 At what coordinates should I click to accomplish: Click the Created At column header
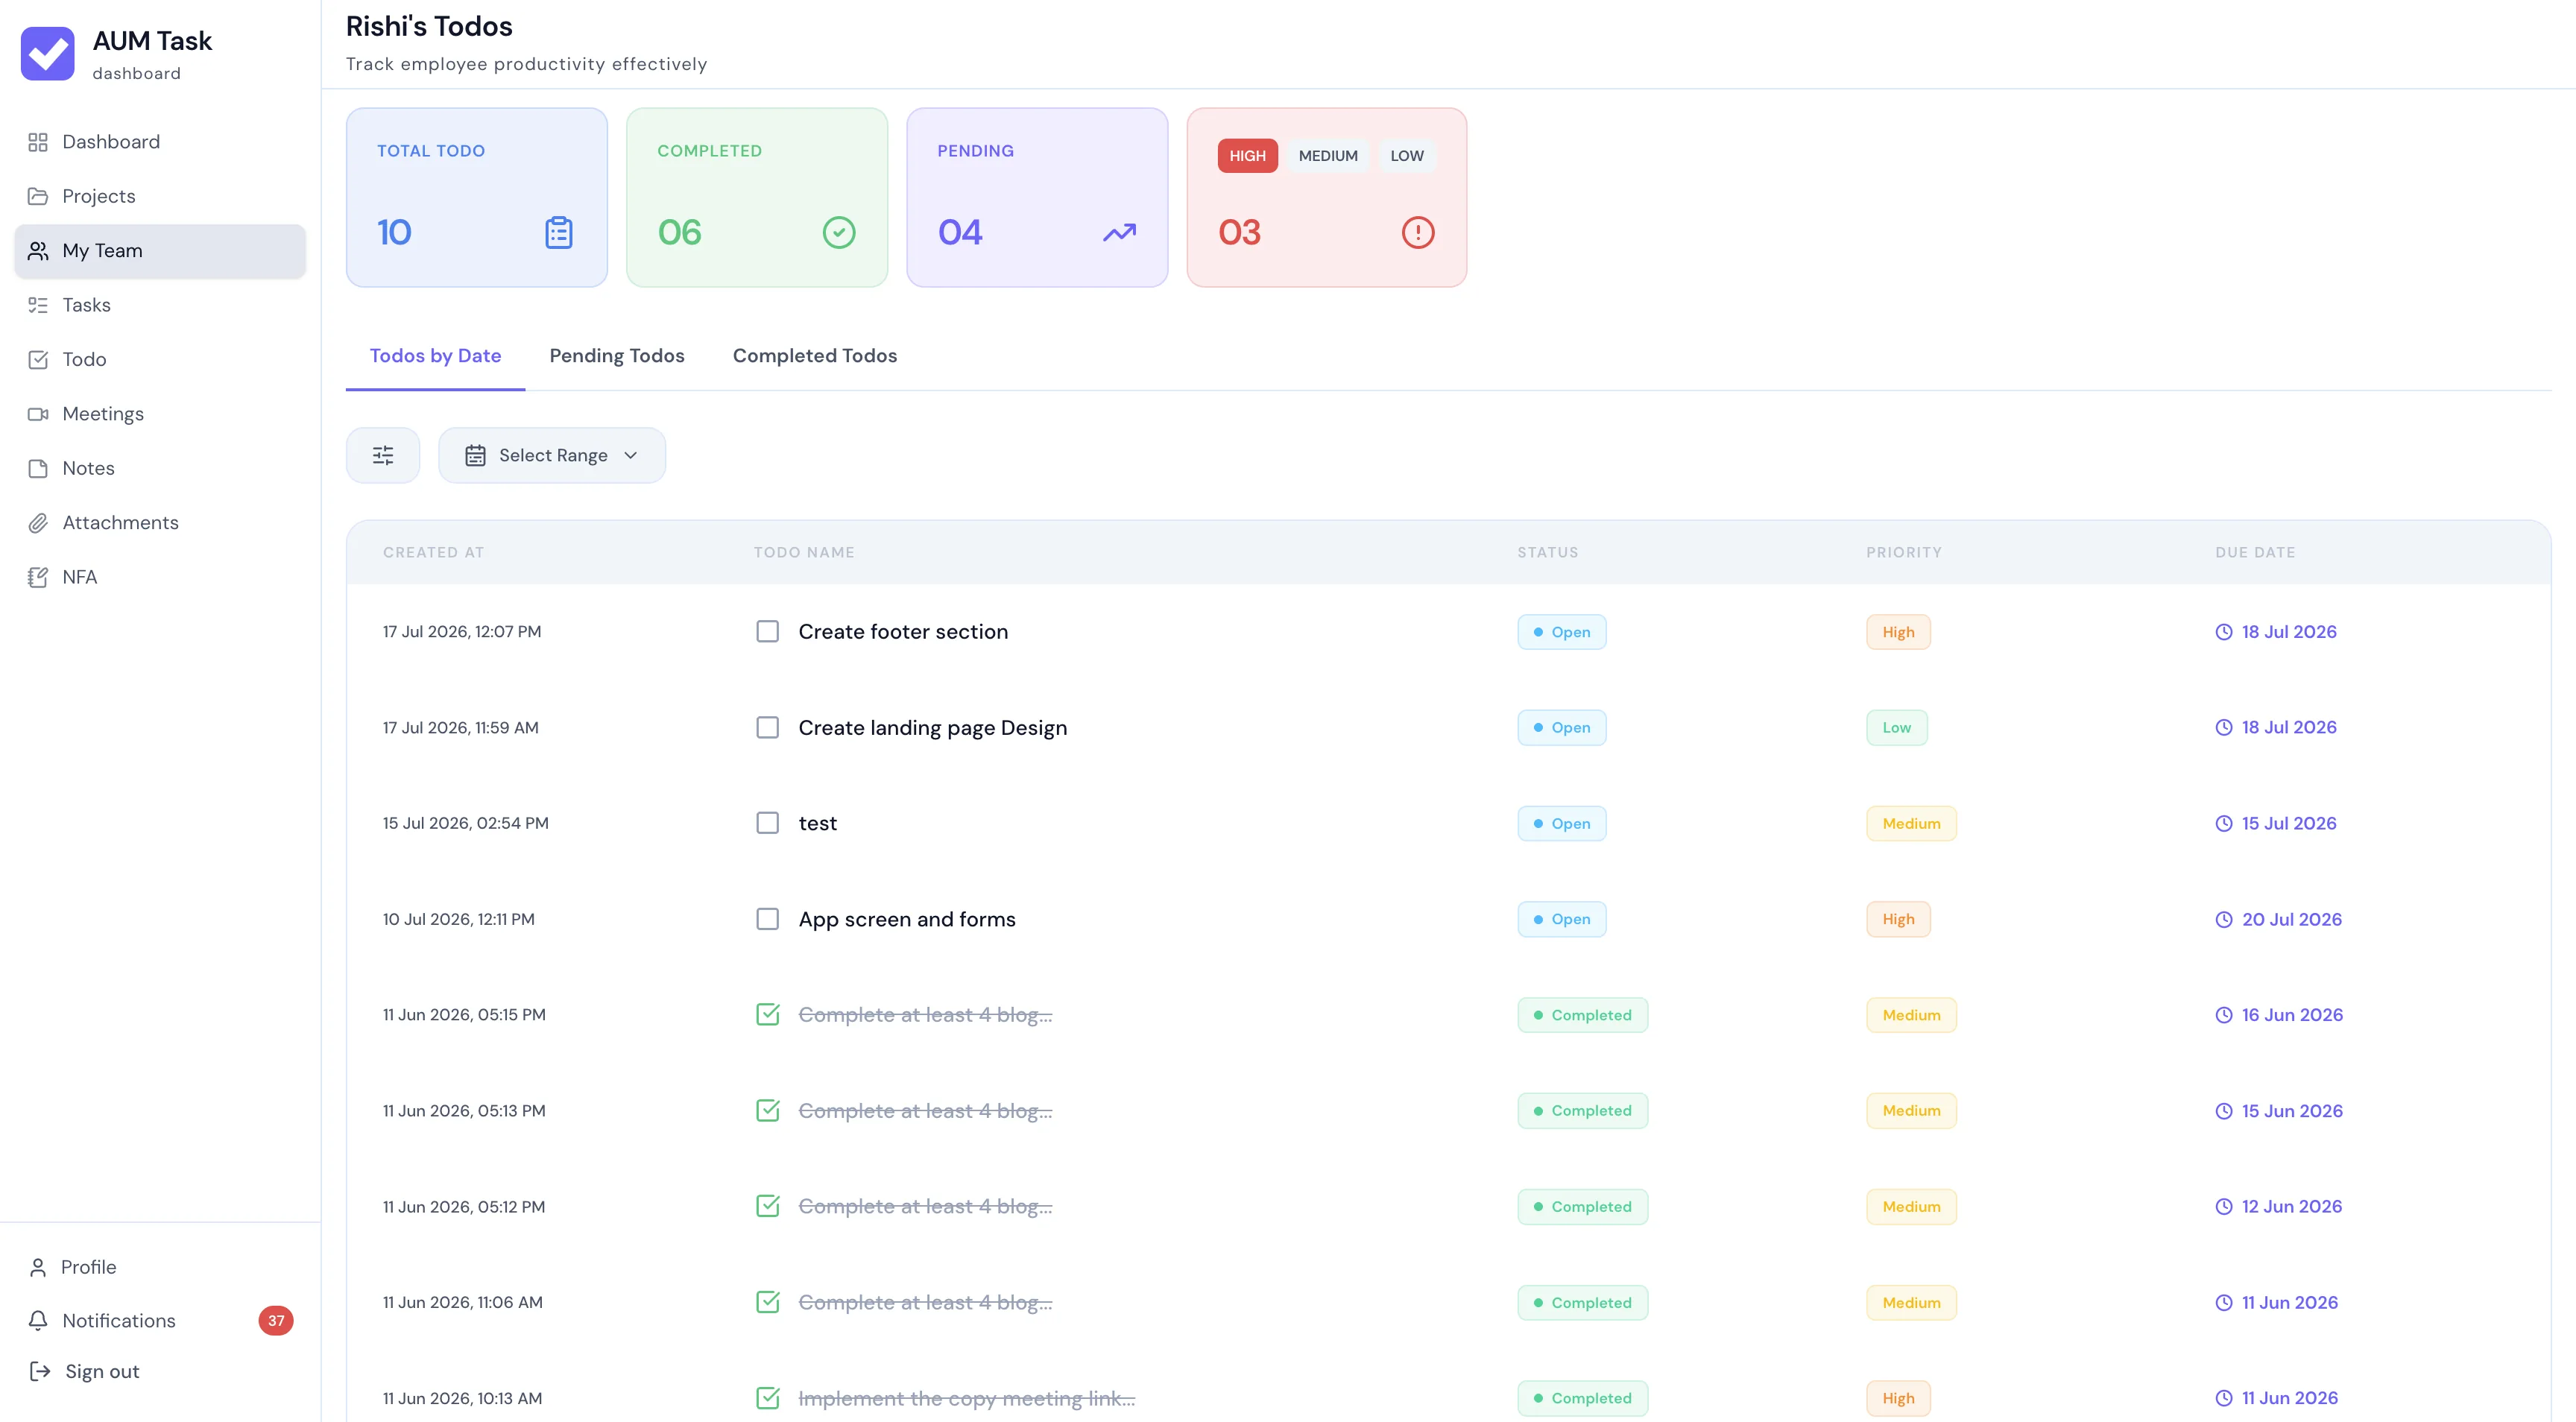[433, 552]
